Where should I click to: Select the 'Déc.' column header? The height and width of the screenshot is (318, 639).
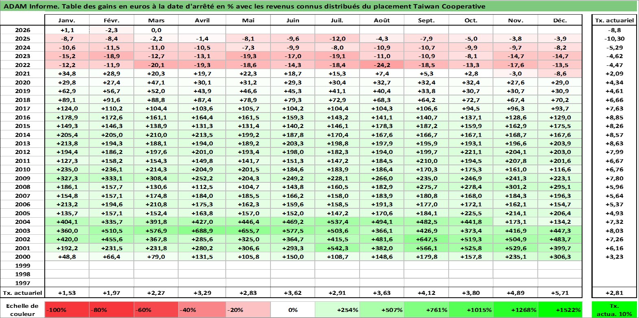point(560,20)
